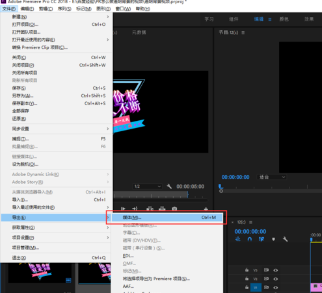
Task: Close the 12(c) timeline tab
Action: 232,222
